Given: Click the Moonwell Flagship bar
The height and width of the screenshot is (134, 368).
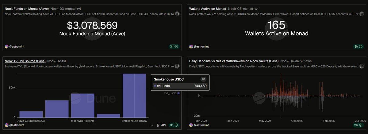Looking at the screenshot, I should click(x=83, y=106).
